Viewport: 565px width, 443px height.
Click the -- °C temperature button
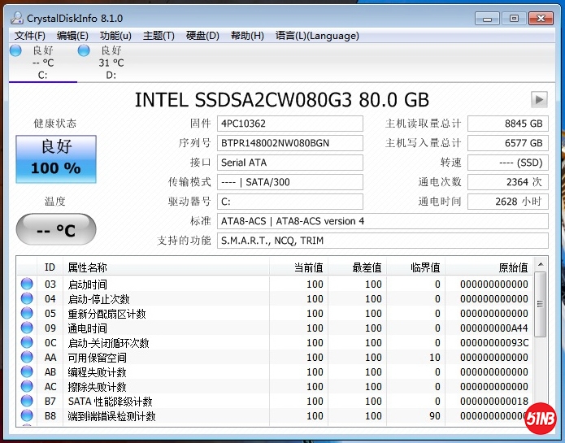click(56, 230)
